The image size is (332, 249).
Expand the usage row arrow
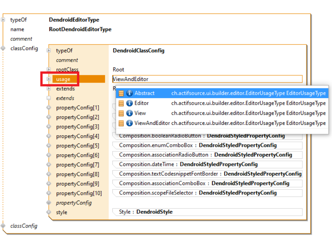tap(49, 79)
